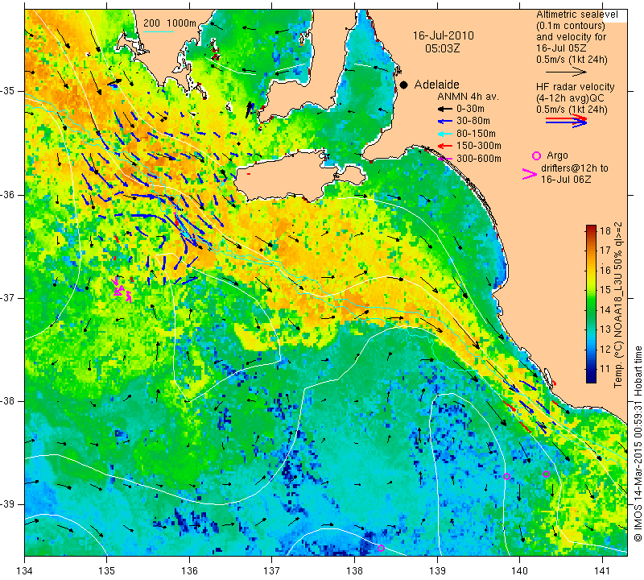Click the longitude axis label 134
This screenshot has height=580, width=644.
click(x=25, y=571)
